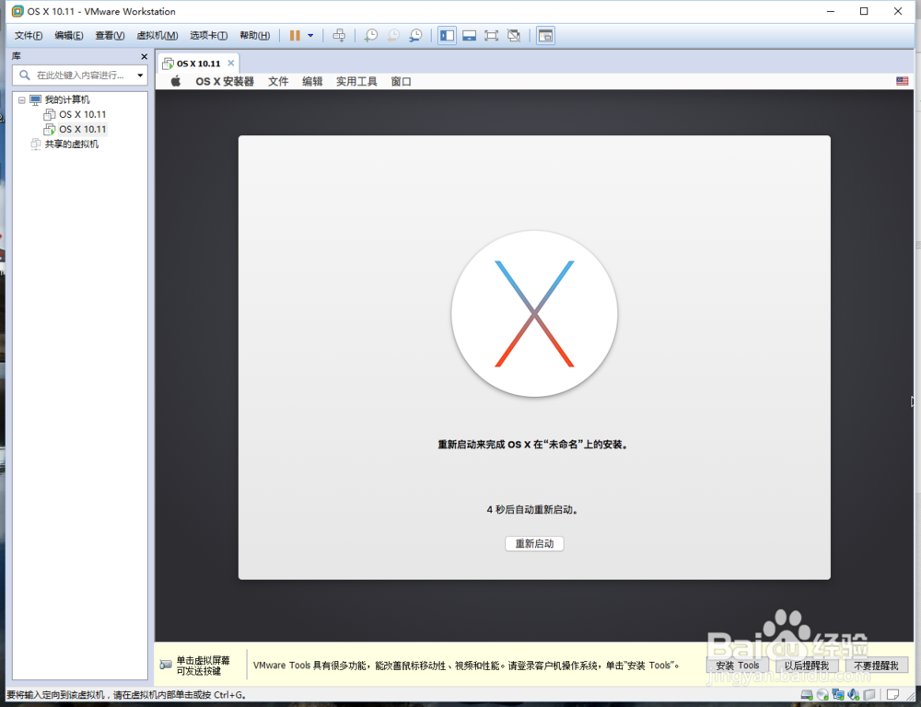Open the 虚拟机(M) menu
This screenshot has height=707, width=921.
coord(157,36)
